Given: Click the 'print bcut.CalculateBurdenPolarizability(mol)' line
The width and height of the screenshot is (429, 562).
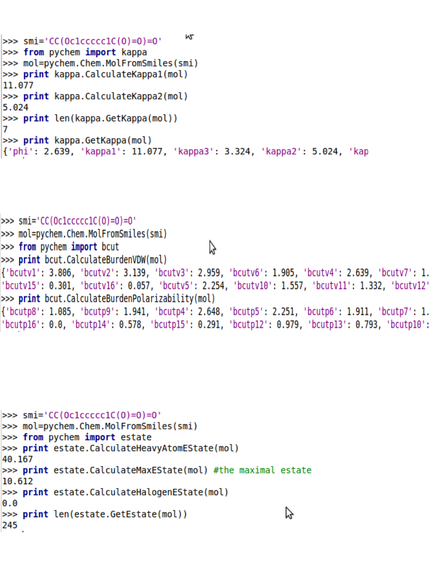Looking at the screenshot, I should point(116,298).
